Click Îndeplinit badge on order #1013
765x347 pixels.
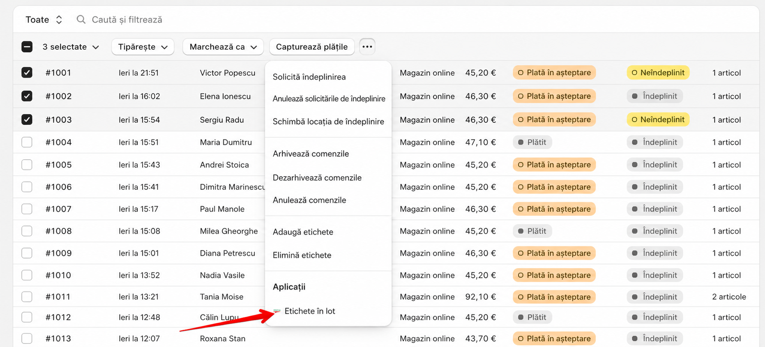tap(655, 339)
